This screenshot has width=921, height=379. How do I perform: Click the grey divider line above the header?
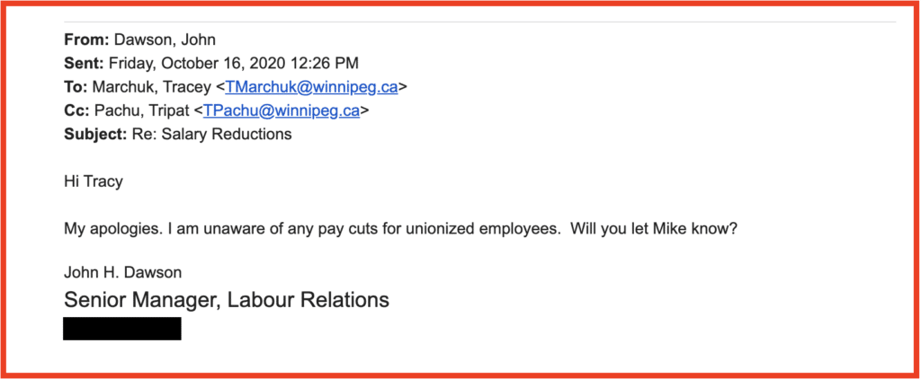(480, 22)
